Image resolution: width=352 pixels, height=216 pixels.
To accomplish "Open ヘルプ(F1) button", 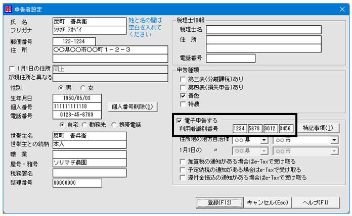I will pyautogui.click(x=316, y=203).
